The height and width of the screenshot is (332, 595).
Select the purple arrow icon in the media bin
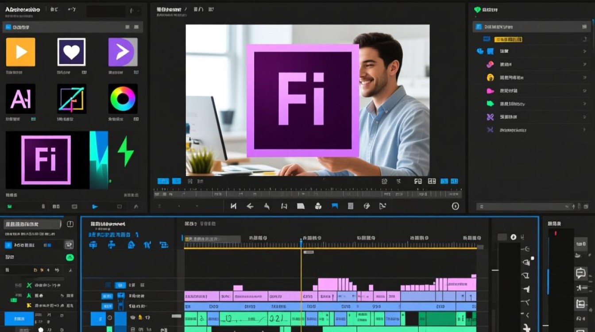(x=123, y=52)
